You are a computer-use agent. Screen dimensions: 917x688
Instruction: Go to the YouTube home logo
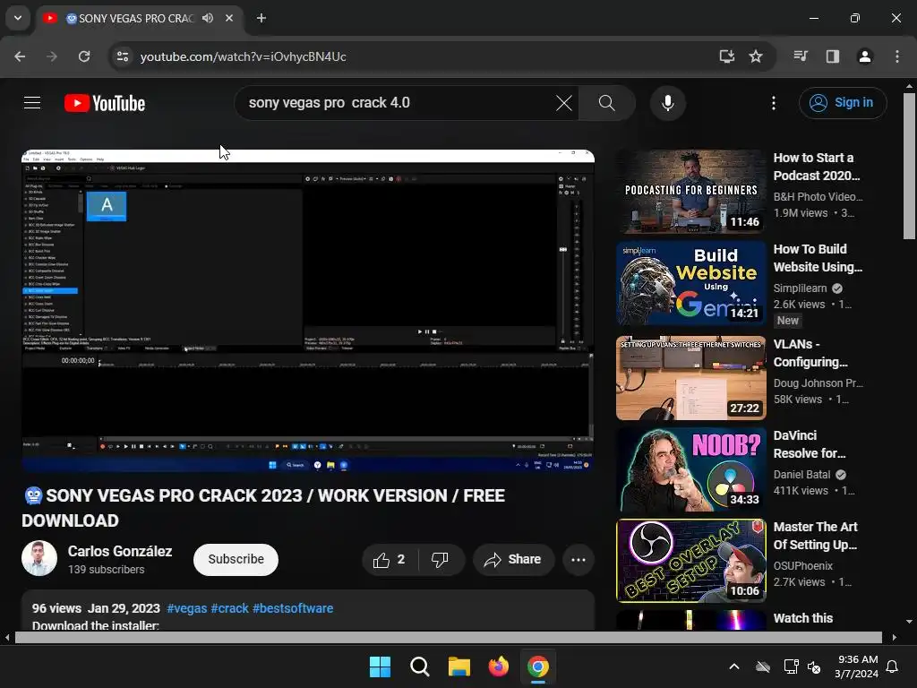click(x=105, y=103)
